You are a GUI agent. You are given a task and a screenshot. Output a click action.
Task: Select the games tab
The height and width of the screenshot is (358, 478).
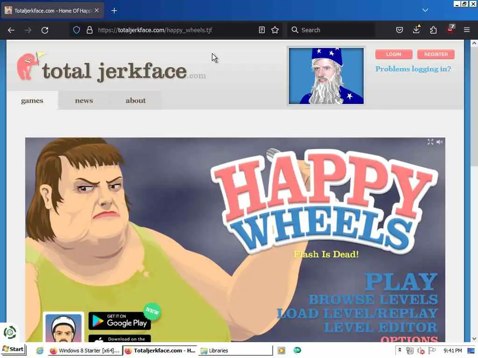click(32, 101)
